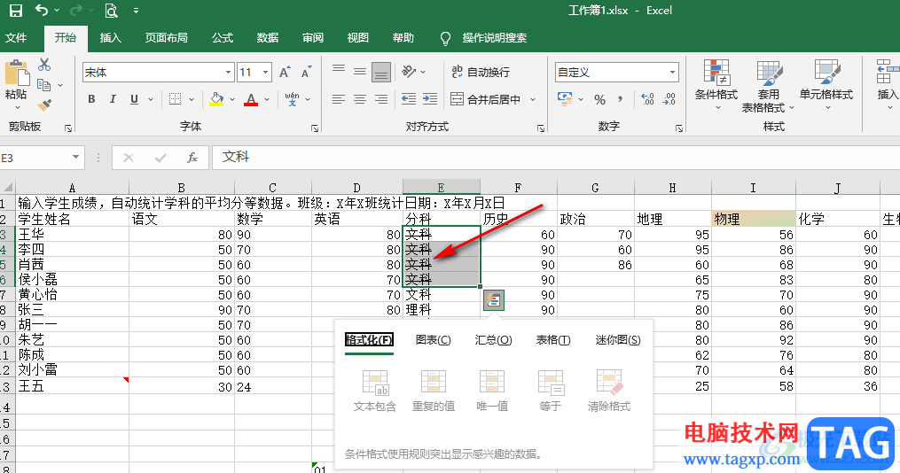
Task: Toggle underline formatting
Action: point(134,99)
